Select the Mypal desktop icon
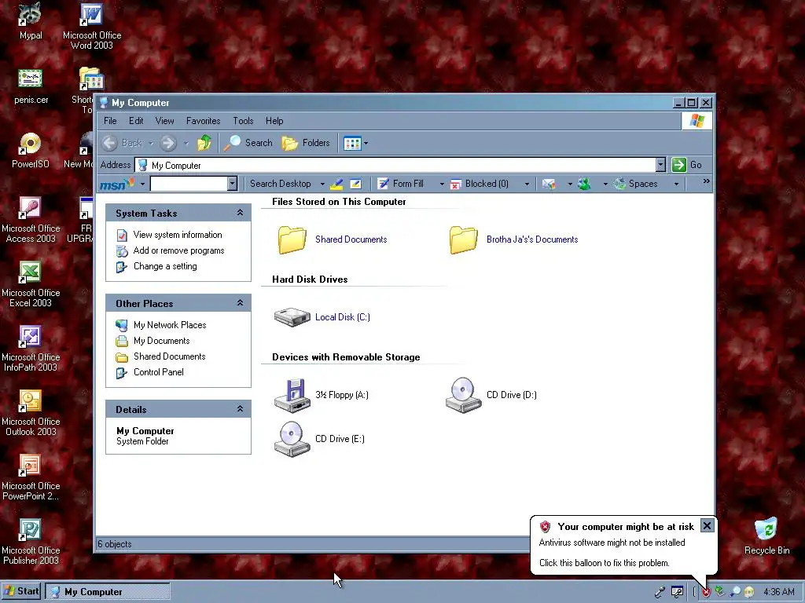 31,20
